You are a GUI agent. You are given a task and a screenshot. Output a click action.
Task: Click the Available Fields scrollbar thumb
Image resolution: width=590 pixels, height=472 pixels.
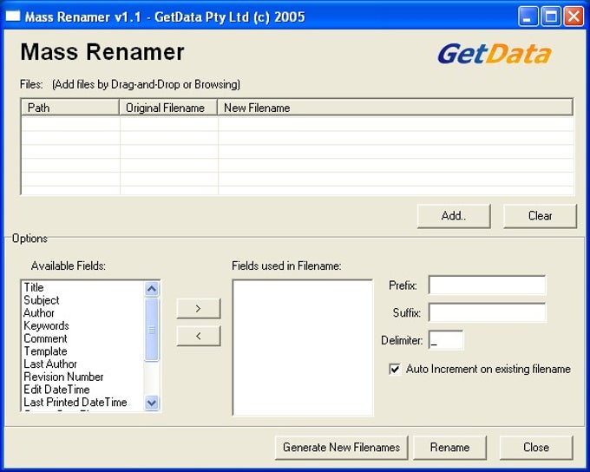(x=152, y=330)
